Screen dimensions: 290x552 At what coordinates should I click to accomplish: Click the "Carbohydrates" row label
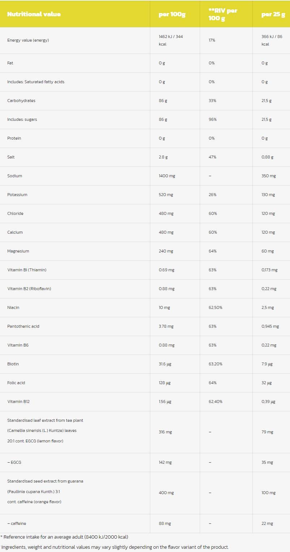(21, 101)
